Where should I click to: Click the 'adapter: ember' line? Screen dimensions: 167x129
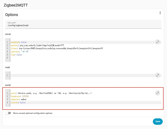coord(19,99)
